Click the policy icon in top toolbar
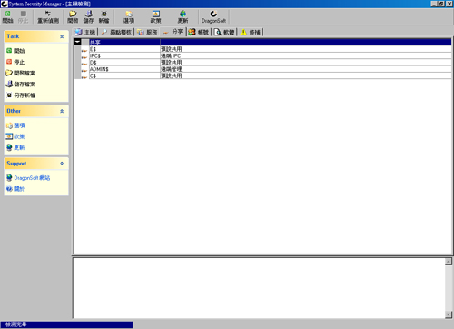Image resolution: width=454 pixels, height=329 pixels. [x=156, y=14]
